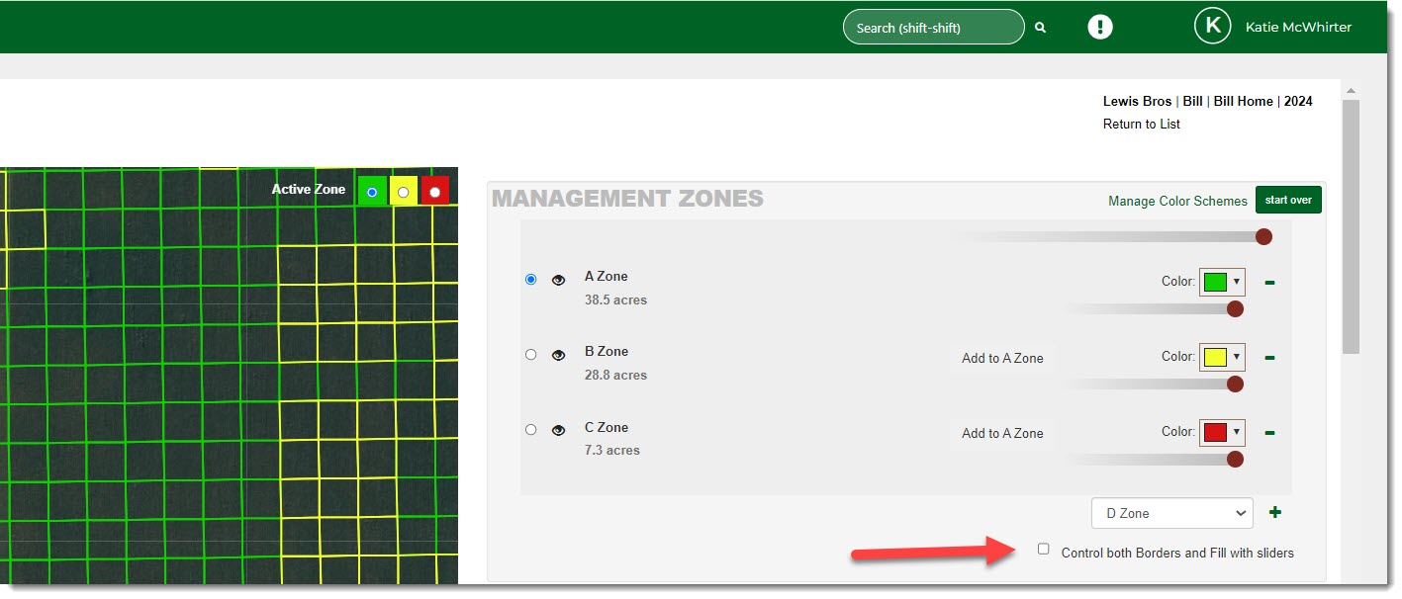The image size is (1402, 599).
Task: Open Manage Color Schemes
Action: click(x=1177, y=201)
